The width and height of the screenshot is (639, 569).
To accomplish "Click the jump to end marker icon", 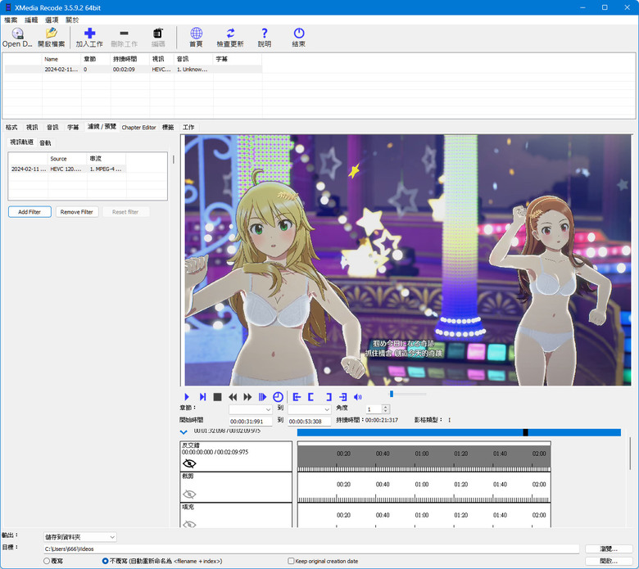I will click(343, 397).
